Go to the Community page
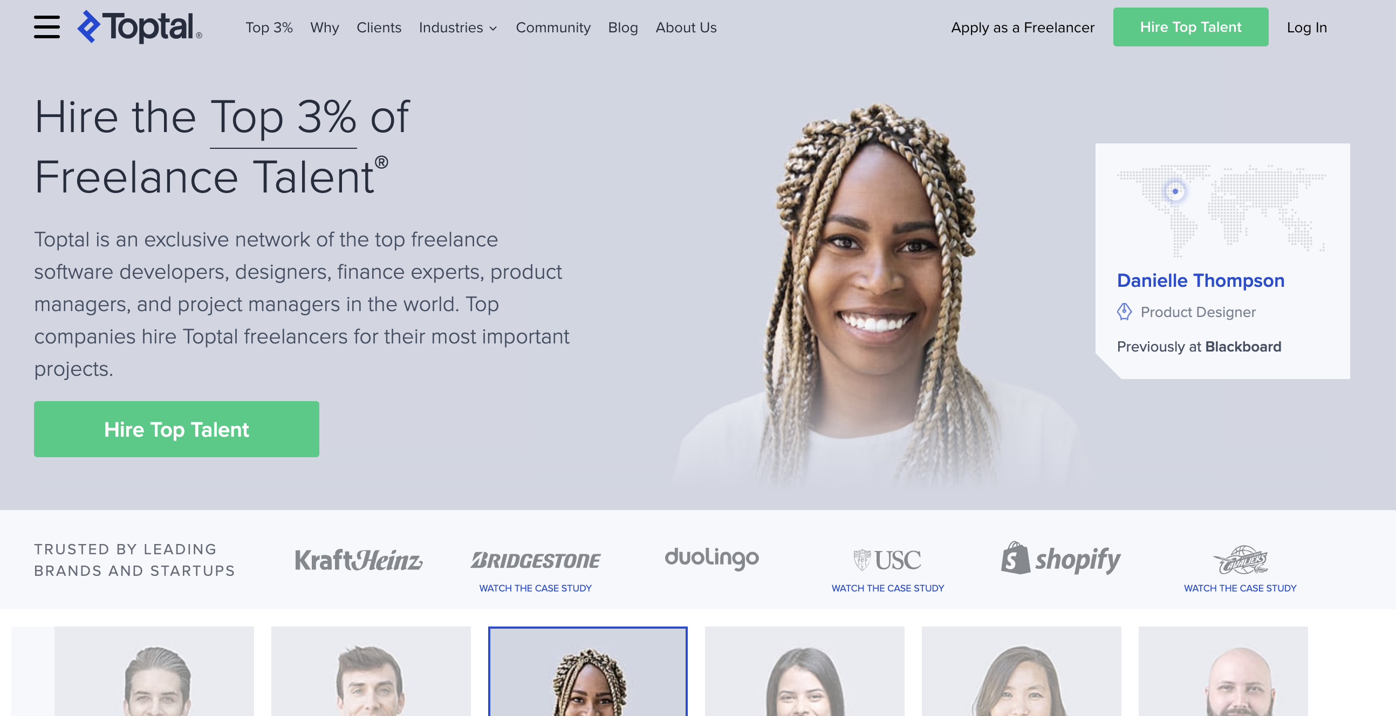Viewport: 1396px width, 716px height. [x=553, y=27]
